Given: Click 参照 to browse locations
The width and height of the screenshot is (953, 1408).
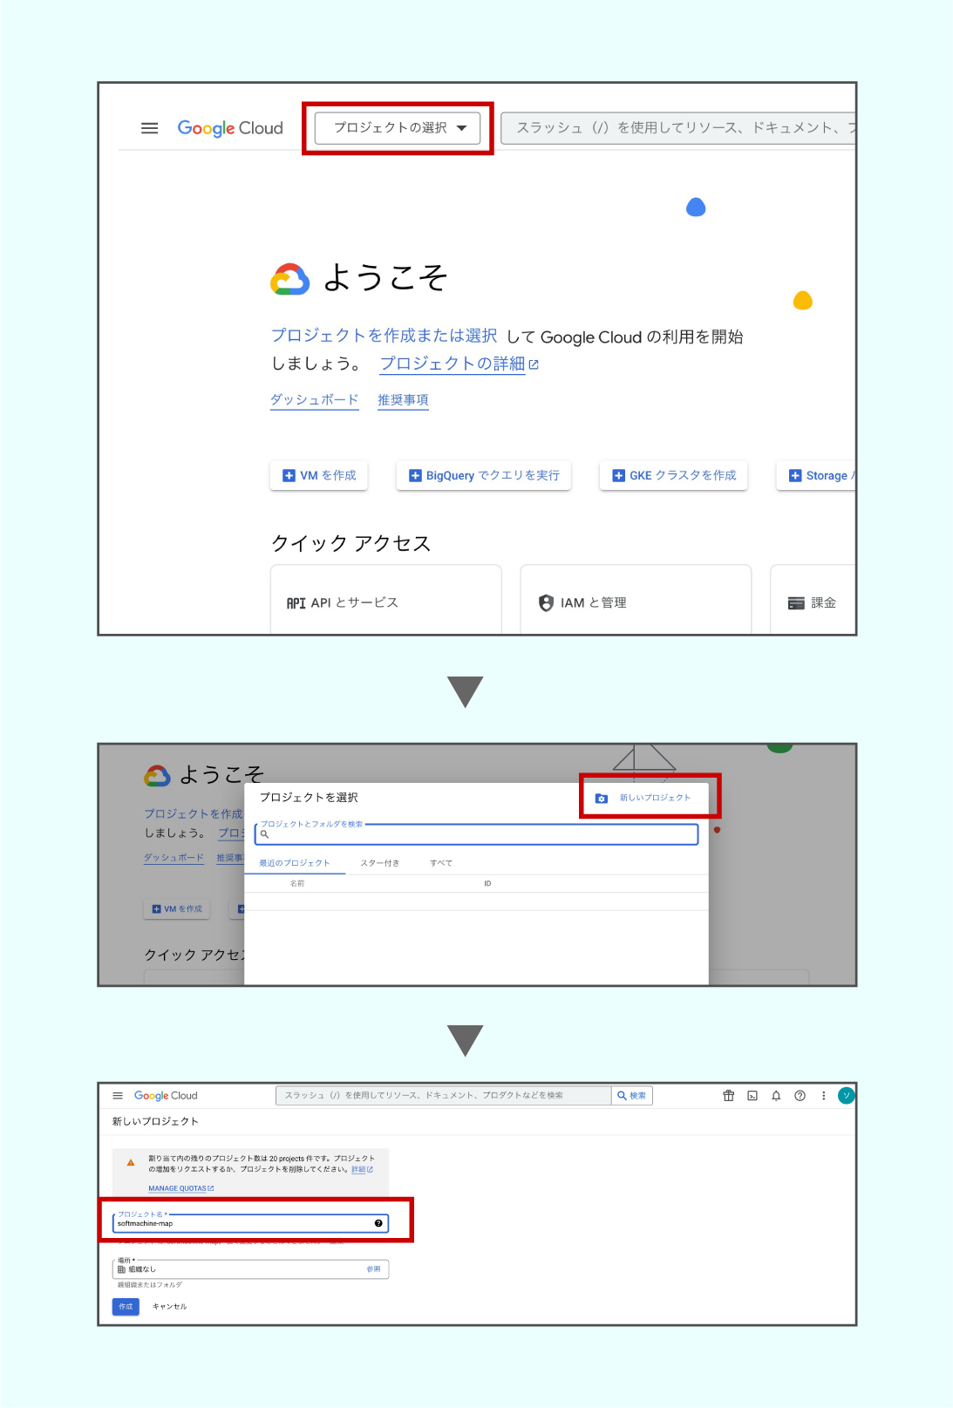Looking at the screenshot, I should tap(373, 1269).
